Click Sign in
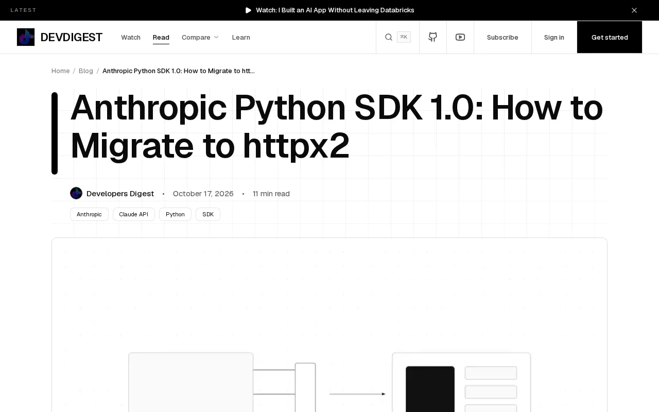659x412 pixels. pyautogui.click(x=554, y=37)
